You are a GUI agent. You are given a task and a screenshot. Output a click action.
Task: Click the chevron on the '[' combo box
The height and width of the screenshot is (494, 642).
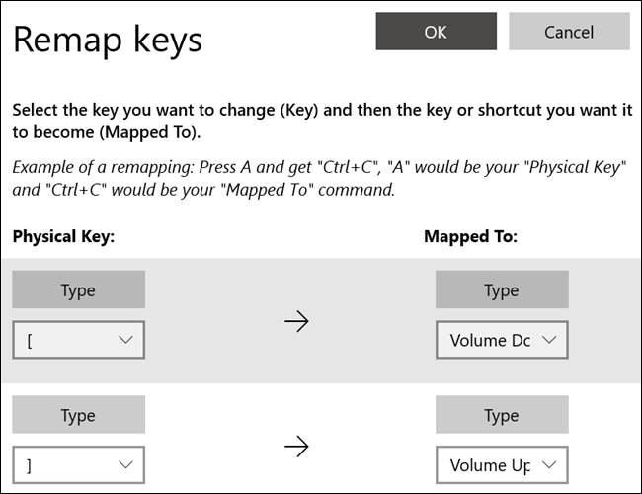click(x=125, y=340)
